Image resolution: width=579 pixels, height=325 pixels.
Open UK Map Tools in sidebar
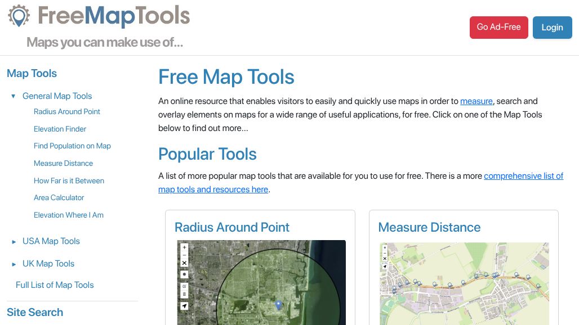[48, 264]
